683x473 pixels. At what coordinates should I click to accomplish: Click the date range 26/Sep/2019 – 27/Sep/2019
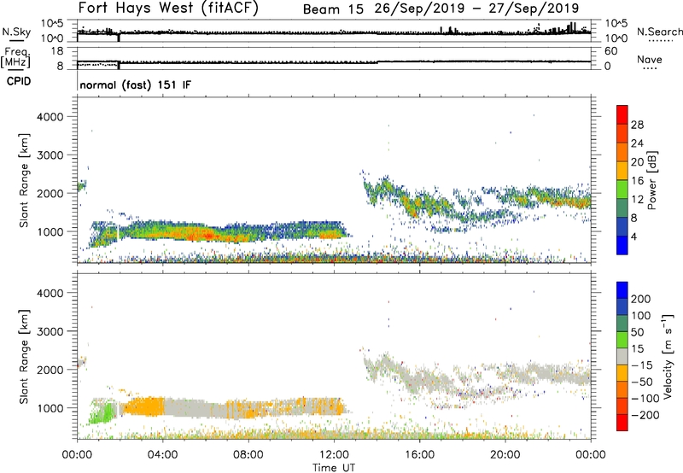click(x=476, y=9)
